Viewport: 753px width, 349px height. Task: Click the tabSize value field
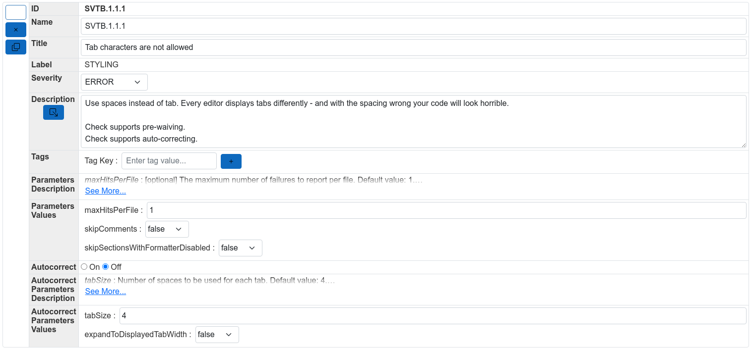click(x=347, y=315)
